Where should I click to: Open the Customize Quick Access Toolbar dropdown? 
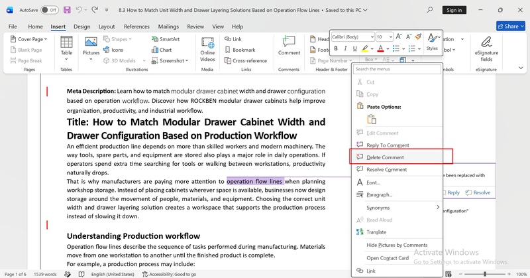[107, 10]
